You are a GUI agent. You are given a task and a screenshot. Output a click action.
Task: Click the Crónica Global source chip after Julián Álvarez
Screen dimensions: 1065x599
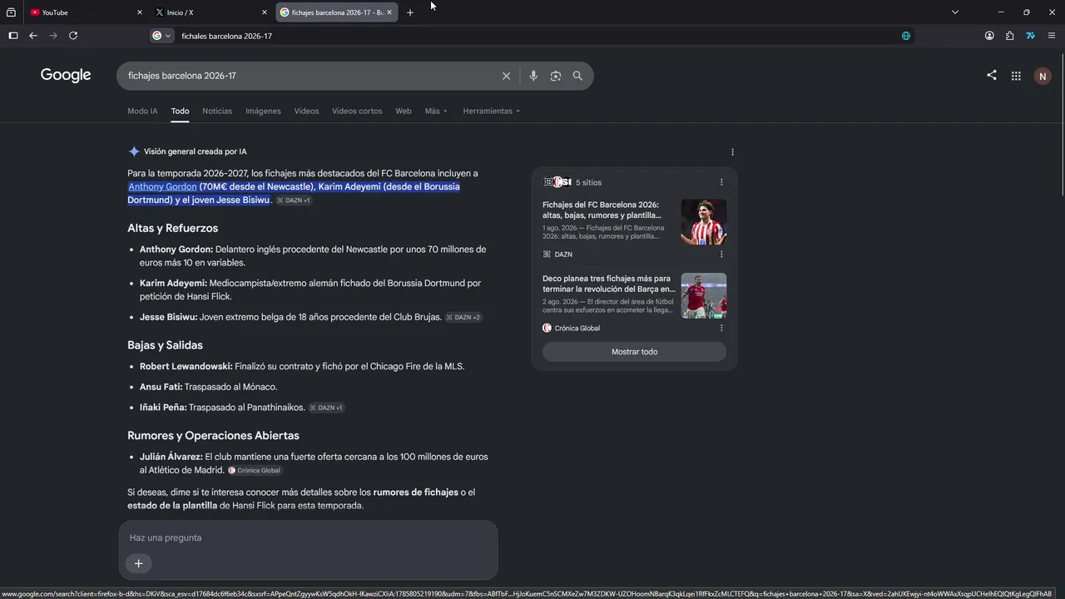pyautogui.click(x=255, y=470)
